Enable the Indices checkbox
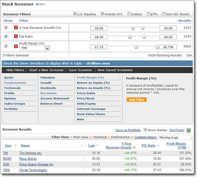The width and height of the screenshot is (197, 177). pyautogui.click(x=129, y=14)
